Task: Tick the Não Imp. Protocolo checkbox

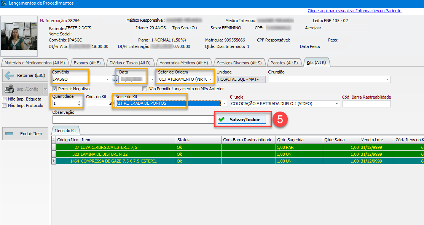Action: click(5, 105)
